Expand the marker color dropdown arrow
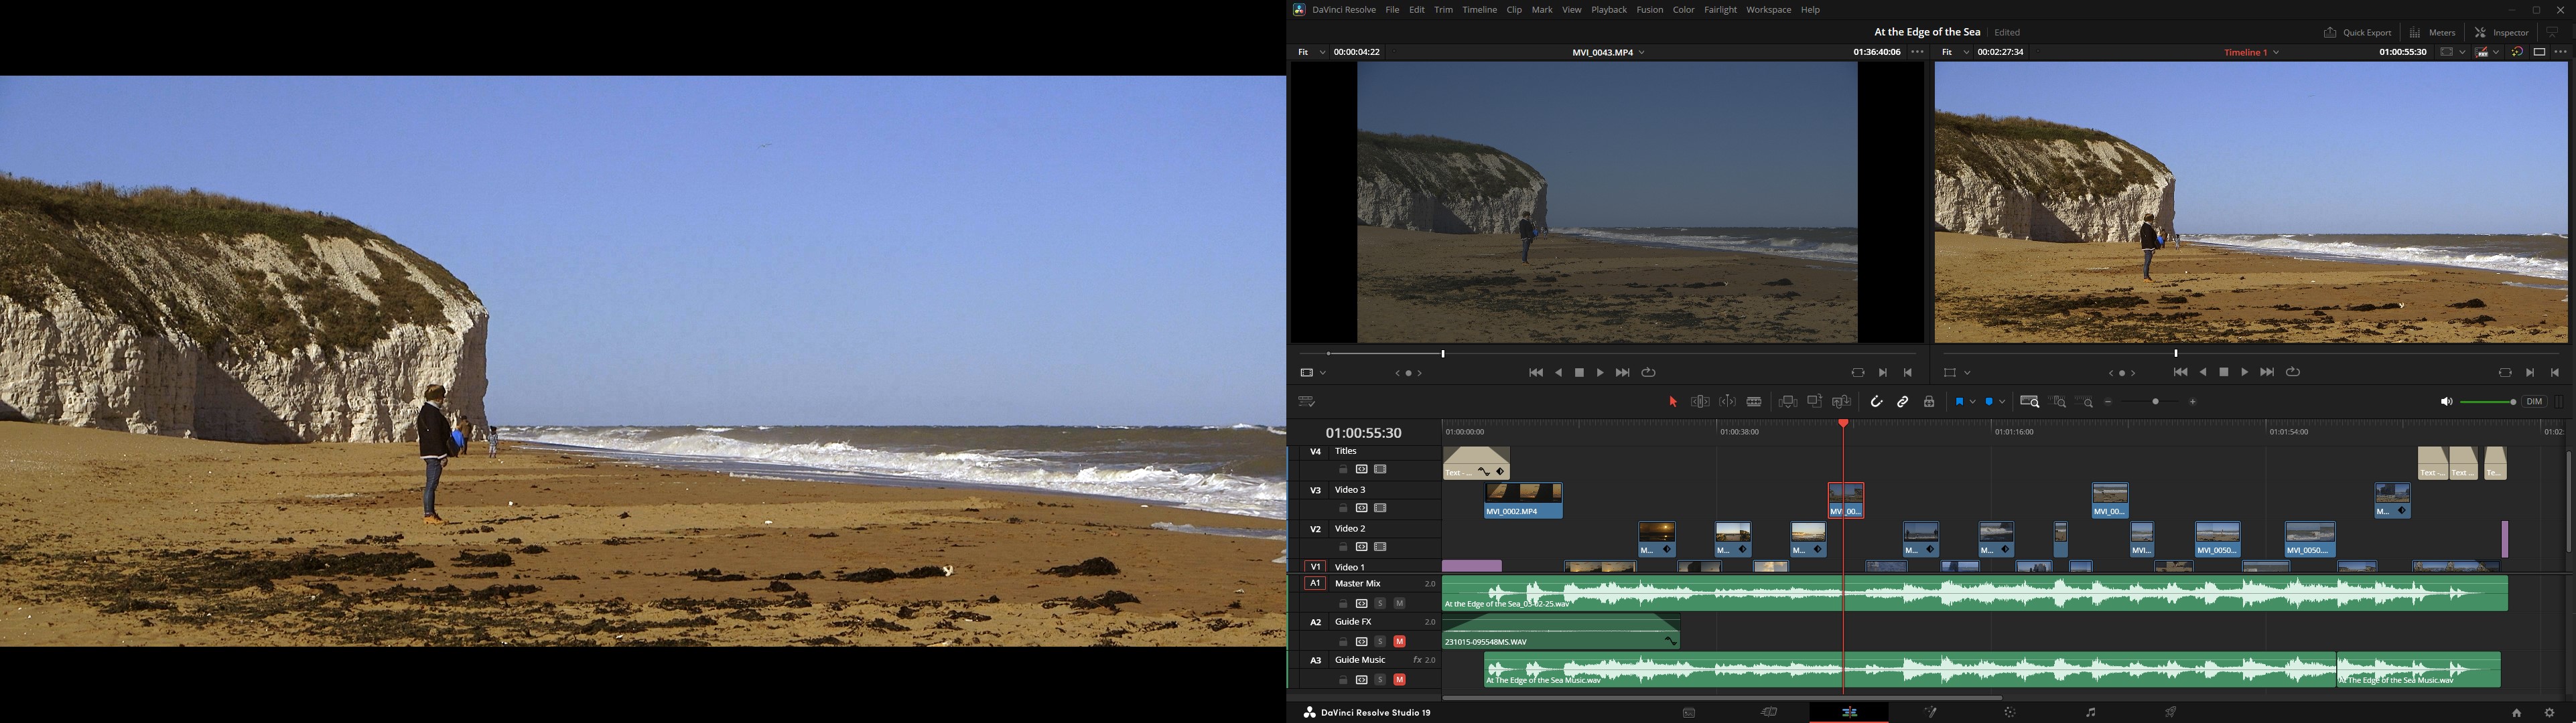Viewport: 2576px width, 723px height. pyautogui.click(x=2002, y=402)
